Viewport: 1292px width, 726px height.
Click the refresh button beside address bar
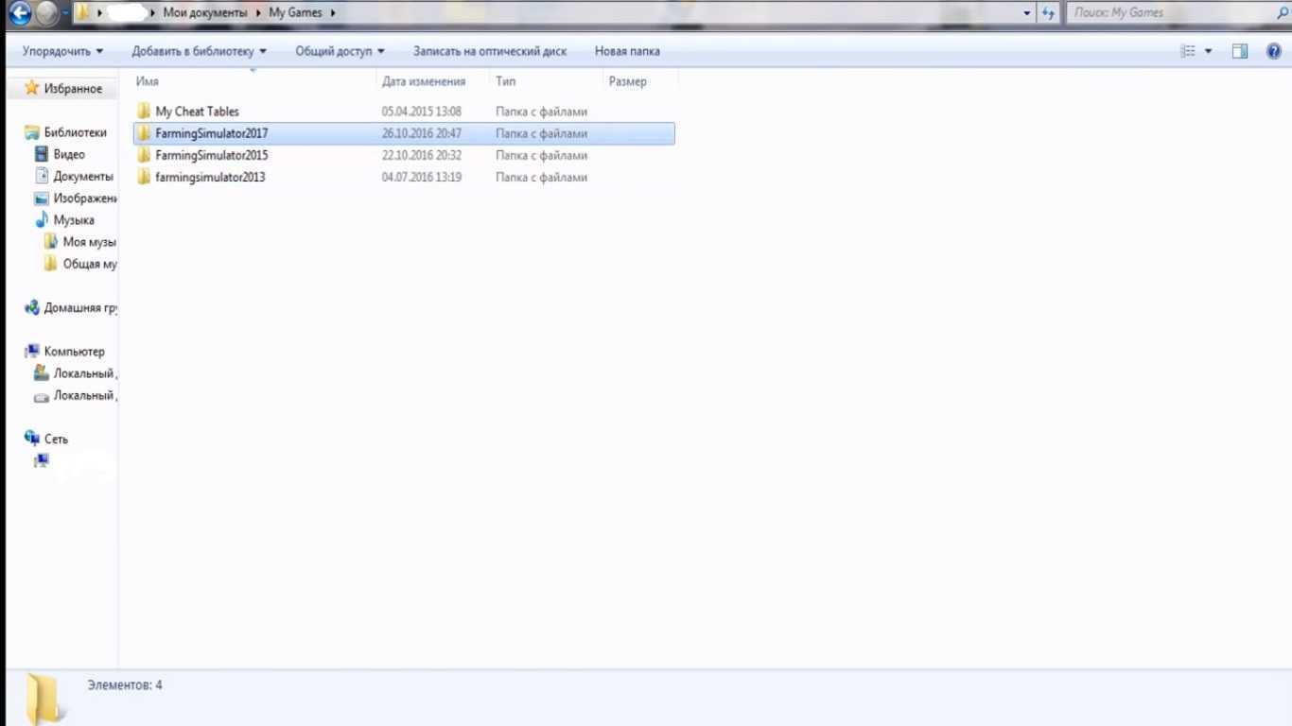(x=1048, y=13)
